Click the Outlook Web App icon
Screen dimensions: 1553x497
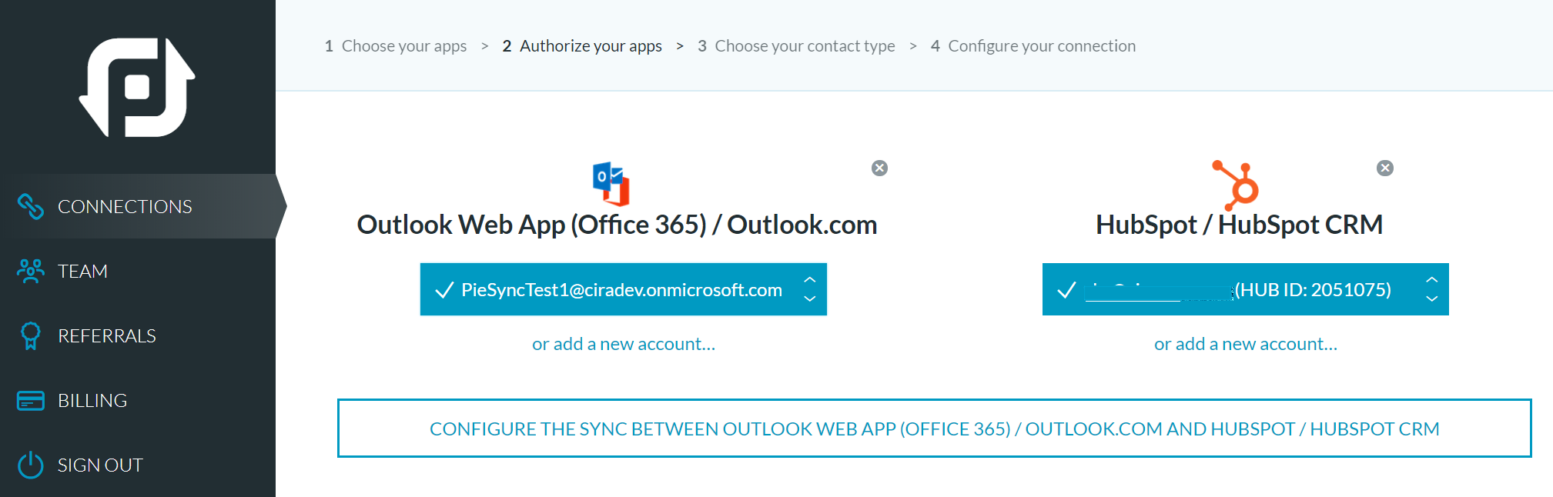[x=611, y=184]
